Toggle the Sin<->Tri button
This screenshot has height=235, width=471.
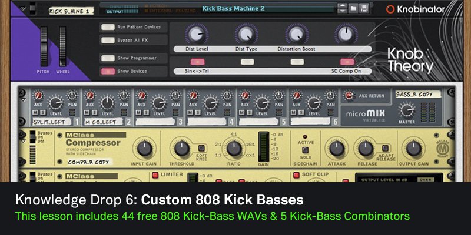click(x=197, y=62)
